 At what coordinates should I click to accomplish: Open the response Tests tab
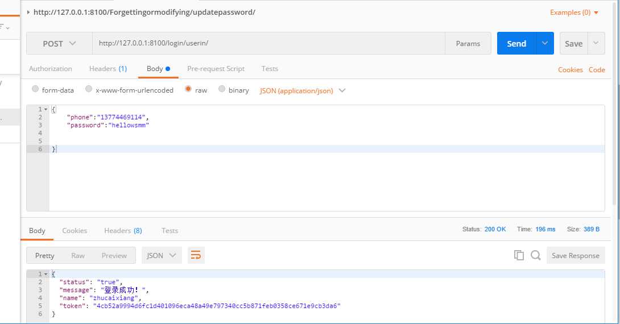[x=170, y=230]
